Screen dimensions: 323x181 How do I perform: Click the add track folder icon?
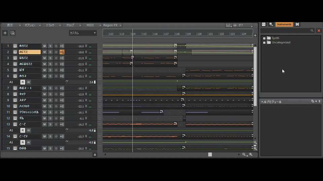(x=13, y=33)
